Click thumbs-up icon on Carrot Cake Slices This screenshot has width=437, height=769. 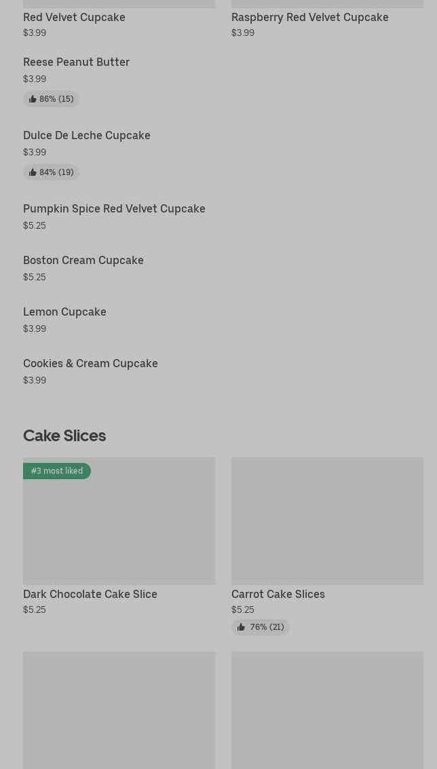pyautogui.click(x=241, y=627)
